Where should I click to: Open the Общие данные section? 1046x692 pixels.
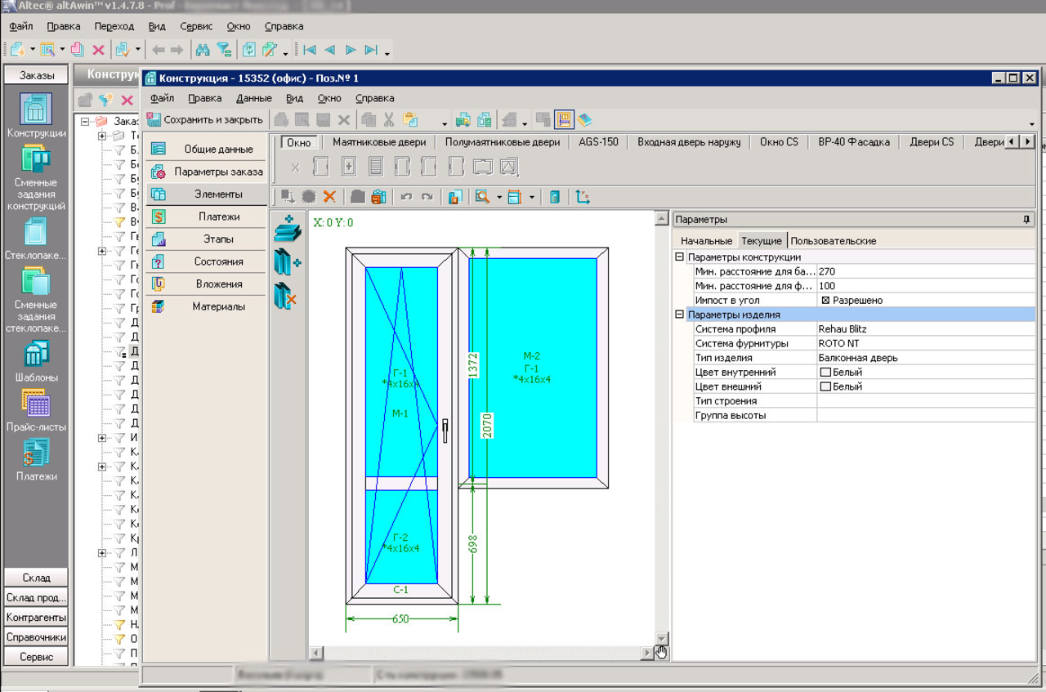pos(207,150)
